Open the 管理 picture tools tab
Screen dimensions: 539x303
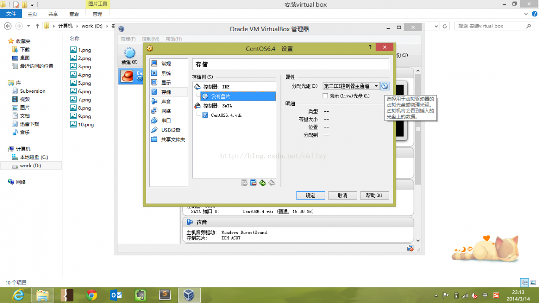click(x=98, y=14)
